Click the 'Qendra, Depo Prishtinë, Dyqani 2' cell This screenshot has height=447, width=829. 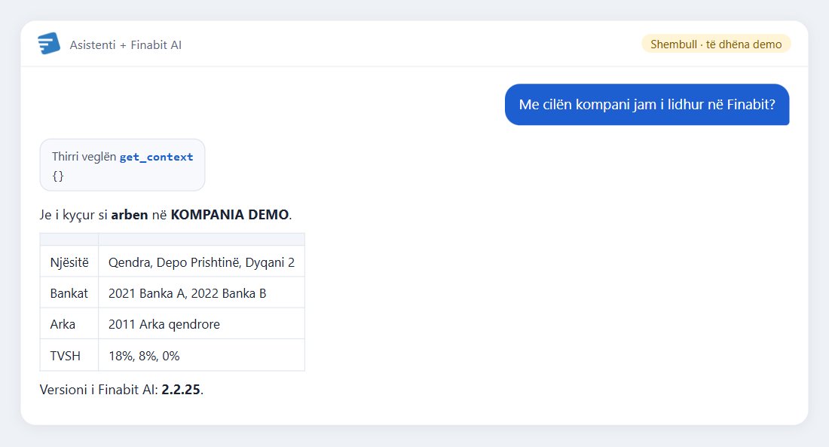(x=201, y=262)
